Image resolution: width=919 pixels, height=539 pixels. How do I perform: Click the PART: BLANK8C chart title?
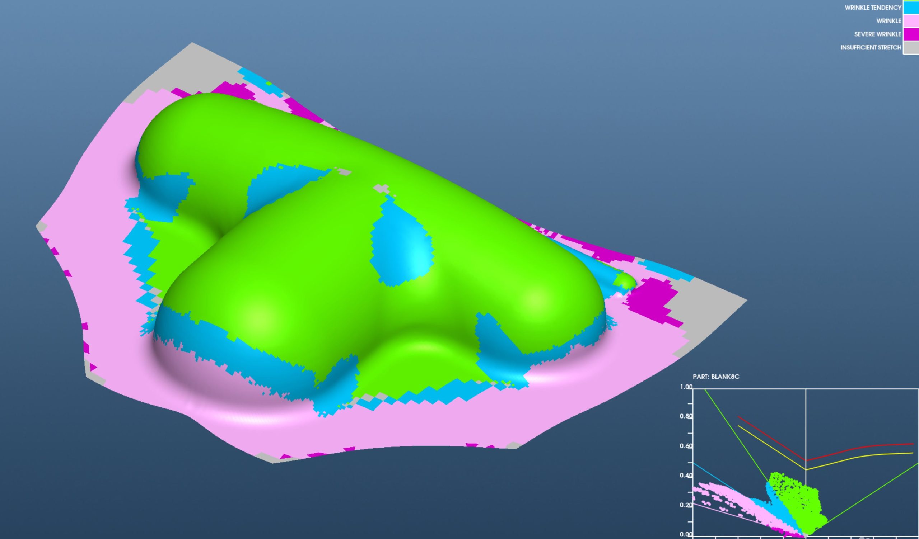click(716, 377)
